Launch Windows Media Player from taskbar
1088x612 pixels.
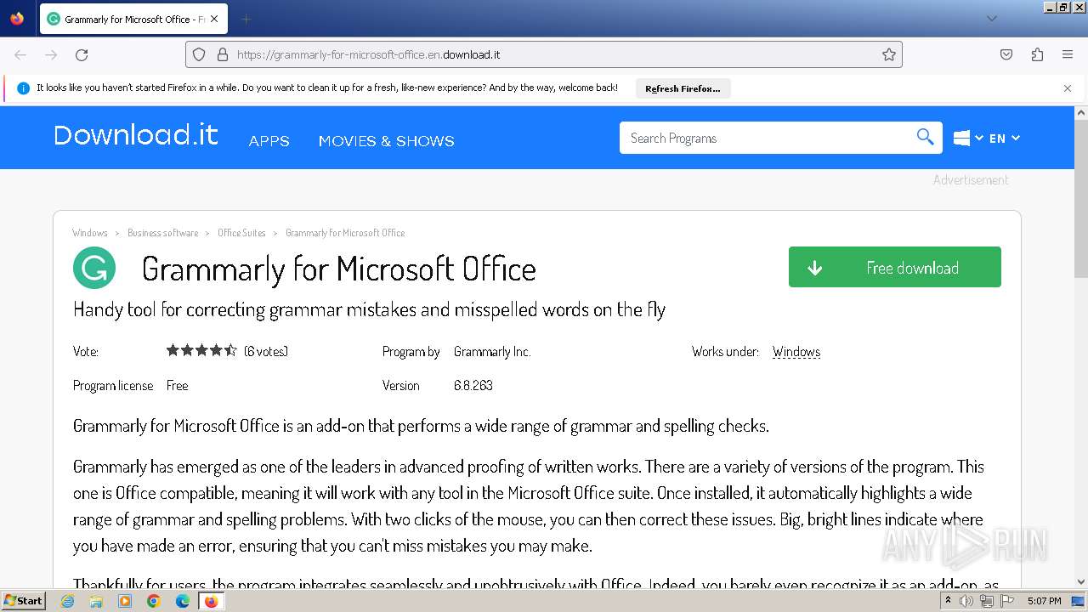(125, 601)
